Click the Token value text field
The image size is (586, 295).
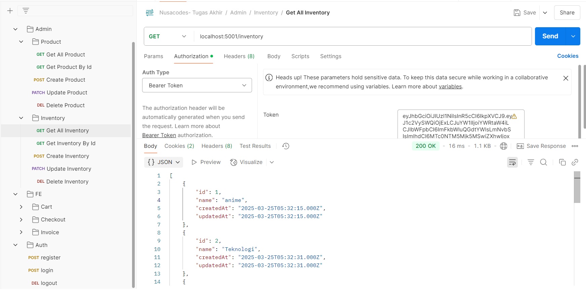pos(461,124)
